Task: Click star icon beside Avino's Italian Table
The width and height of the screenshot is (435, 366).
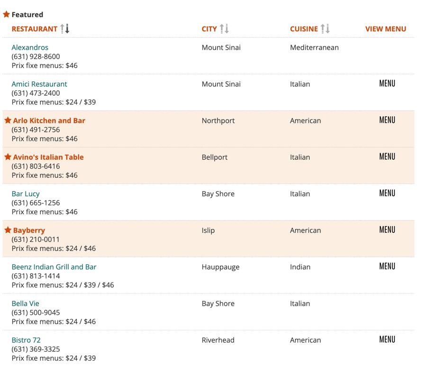Action: tap(8, 157)
